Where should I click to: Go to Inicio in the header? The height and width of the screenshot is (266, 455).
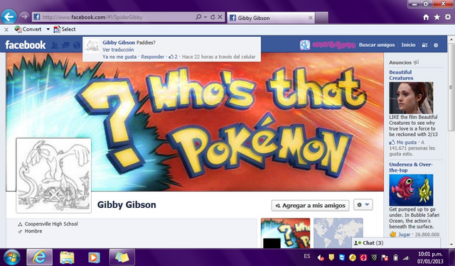408,45
